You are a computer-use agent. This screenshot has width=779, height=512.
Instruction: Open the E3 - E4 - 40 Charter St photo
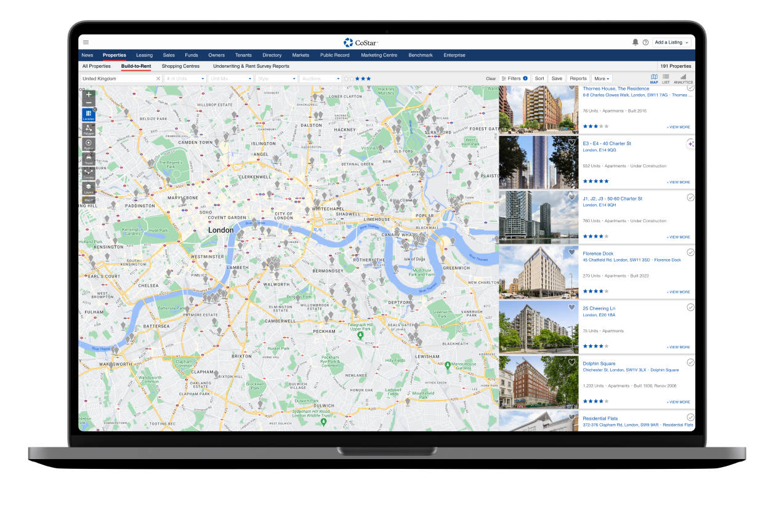[539, 162]
